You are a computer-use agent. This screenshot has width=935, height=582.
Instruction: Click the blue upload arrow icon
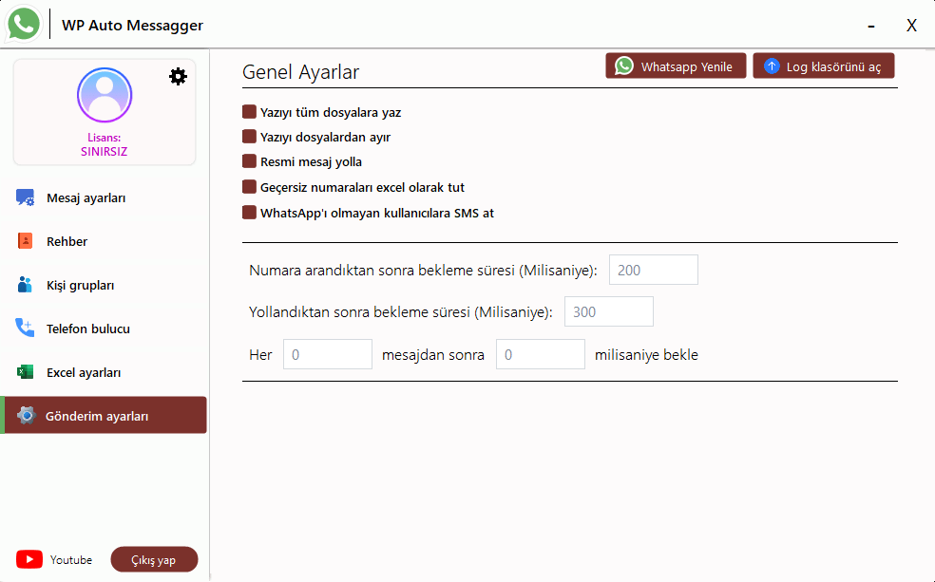coord(772,66)
